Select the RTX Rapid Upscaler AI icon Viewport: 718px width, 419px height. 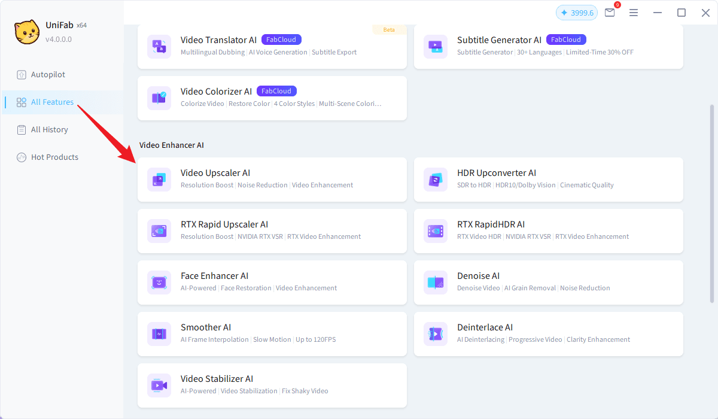click(x=159, y=231)
